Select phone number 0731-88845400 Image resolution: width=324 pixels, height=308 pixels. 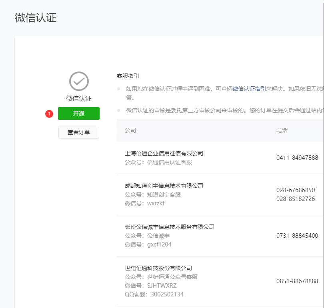pos(297,236)
